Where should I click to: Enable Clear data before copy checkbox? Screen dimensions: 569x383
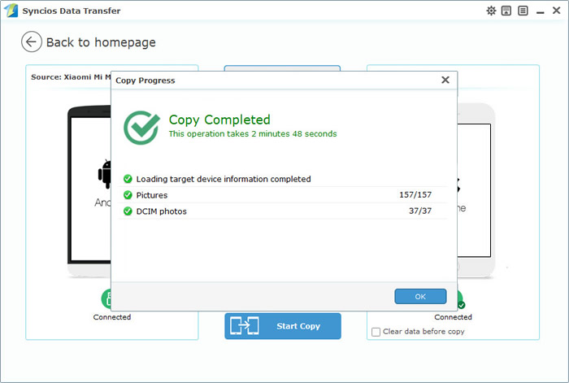[376, 332]
